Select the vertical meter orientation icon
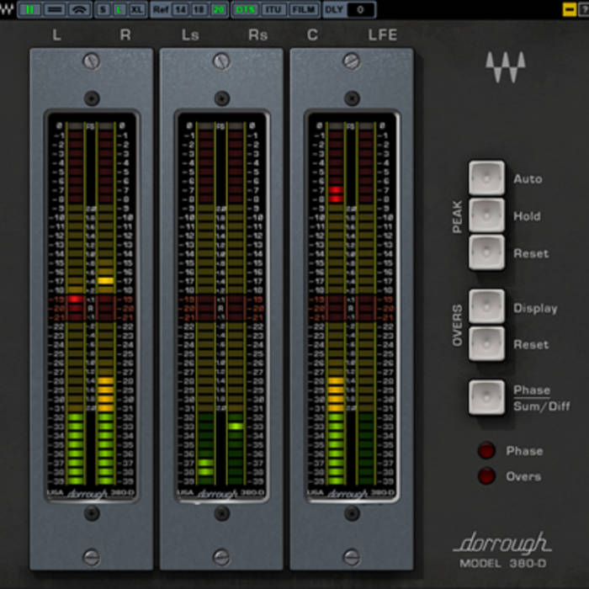The width and height of the screenshot is (589, 589). click(x=30, y=9)
